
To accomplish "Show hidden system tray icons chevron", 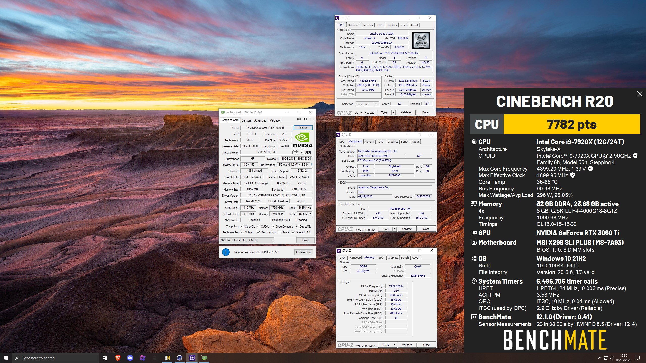I will [x=600, y=358].
